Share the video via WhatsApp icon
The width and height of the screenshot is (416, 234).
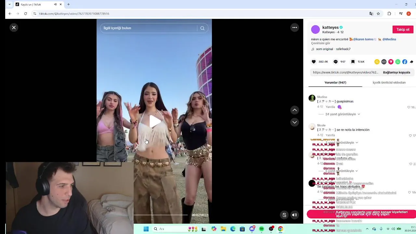398,62
